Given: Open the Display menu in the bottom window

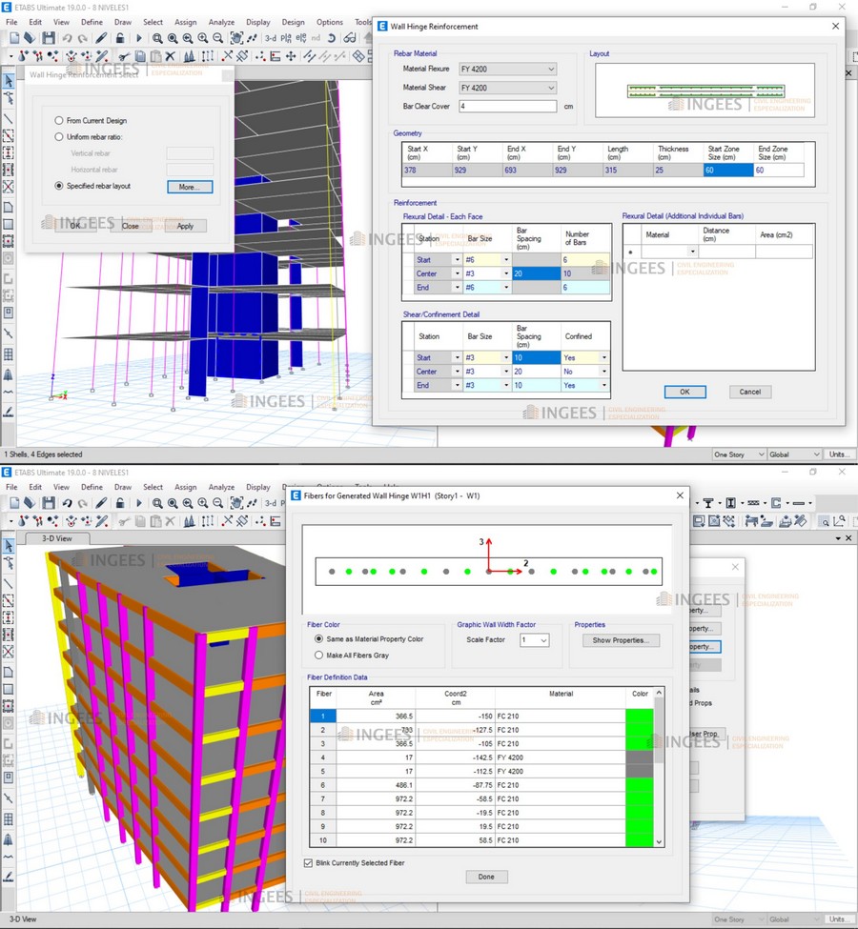Looking at the screenshot, I should click(258, 487).
